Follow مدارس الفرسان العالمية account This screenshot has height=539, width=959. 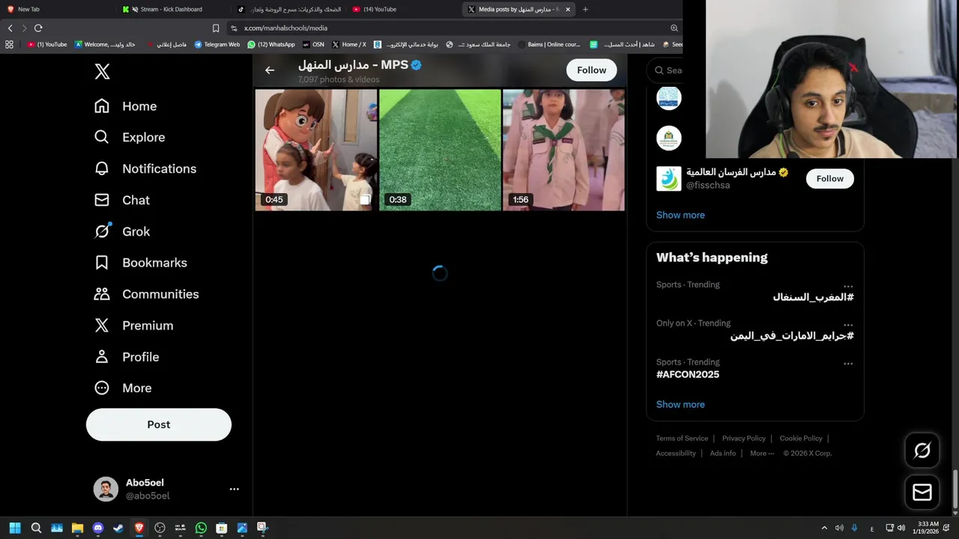(829, 179)
